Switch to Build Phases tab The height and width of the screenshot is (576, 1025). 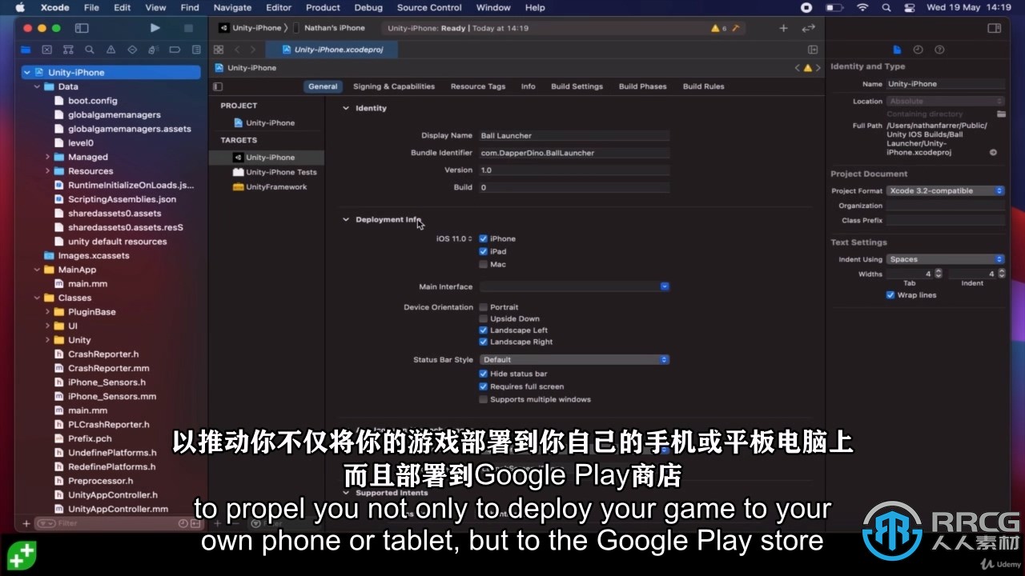(x=642, y=86)
